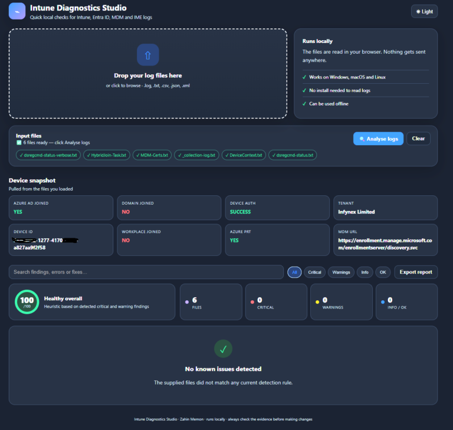
Task: Click the upload arrow icon in drop zone
Action: pos(147,55)
